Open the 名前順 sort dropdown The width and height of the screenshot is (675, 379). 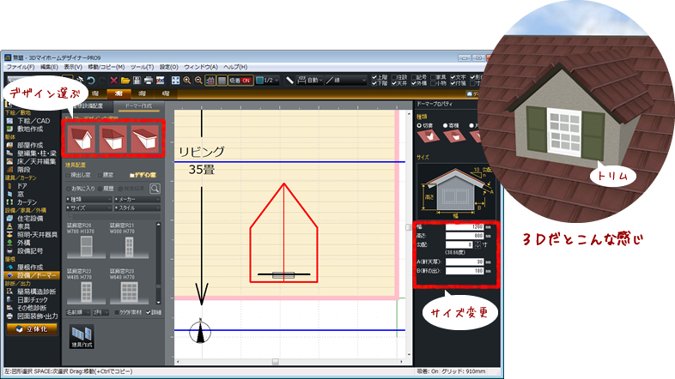tap(78, 313)
